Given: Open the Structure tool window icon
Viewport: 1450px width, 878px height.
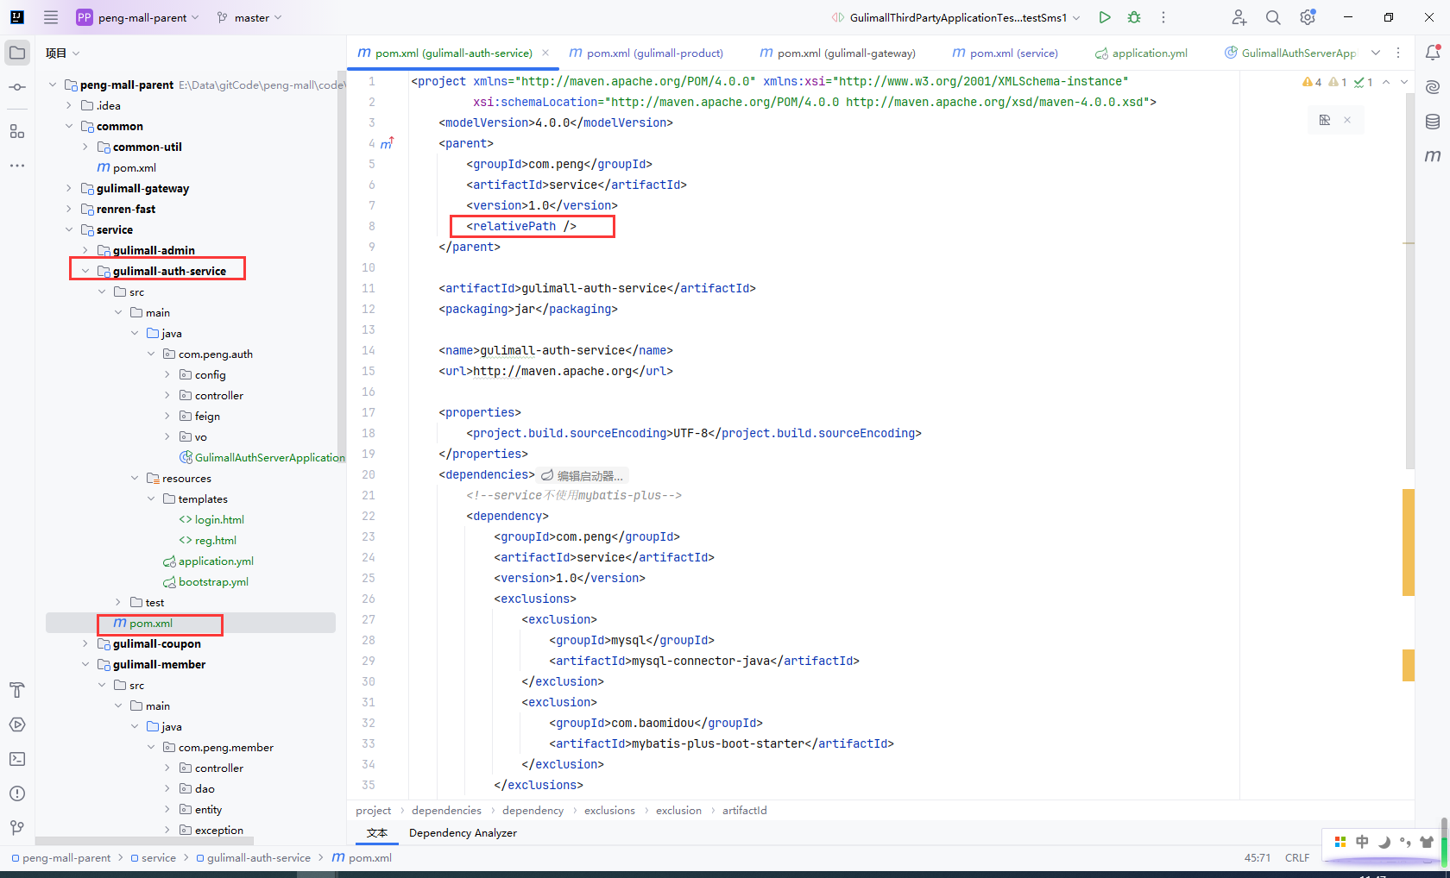Looking at the screenshot, I should [x=17, y=131].
